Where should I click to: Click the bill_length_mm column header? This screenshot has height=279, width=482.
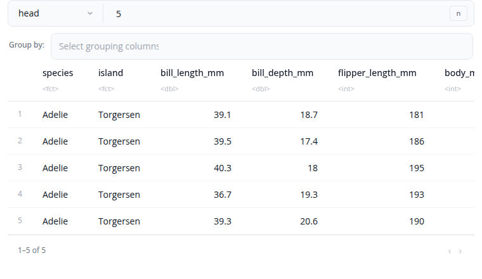pyautogui.click(x=192, y=73)
